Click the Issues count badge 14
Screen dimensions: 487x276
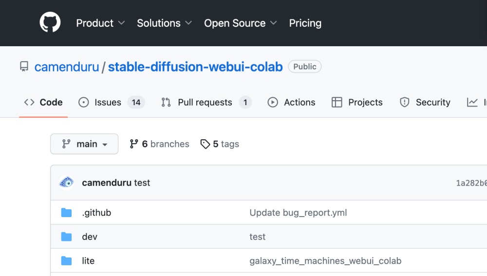point(136,102)
